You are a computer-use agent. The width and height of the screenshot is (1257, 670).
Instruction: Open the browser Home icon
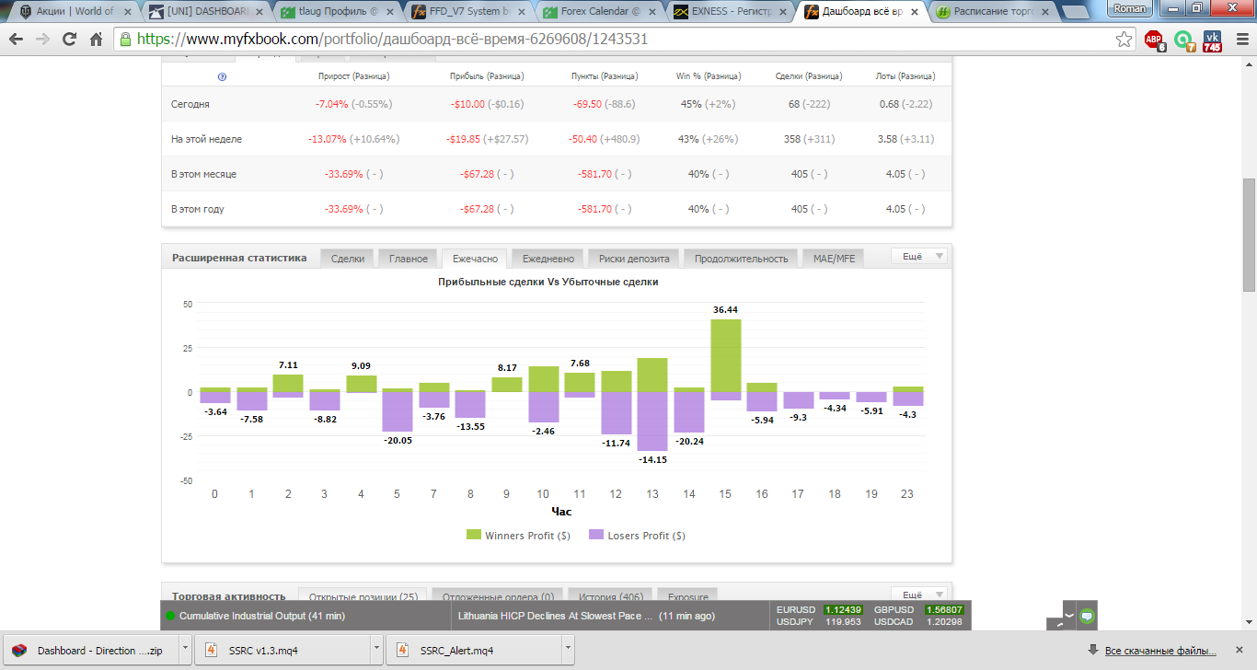pos(96,40)
